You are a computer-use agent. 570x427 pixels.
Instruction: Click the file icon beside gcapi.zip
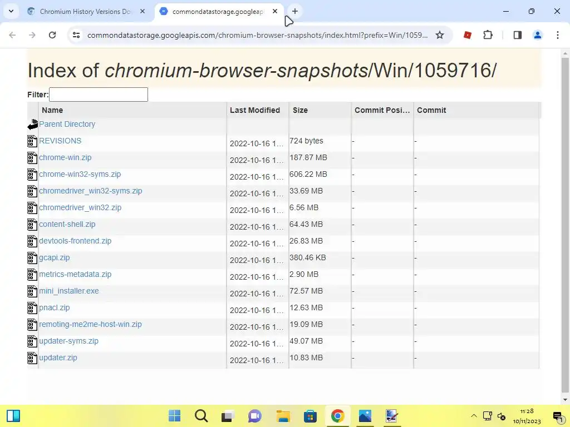[x=32, y=258]
